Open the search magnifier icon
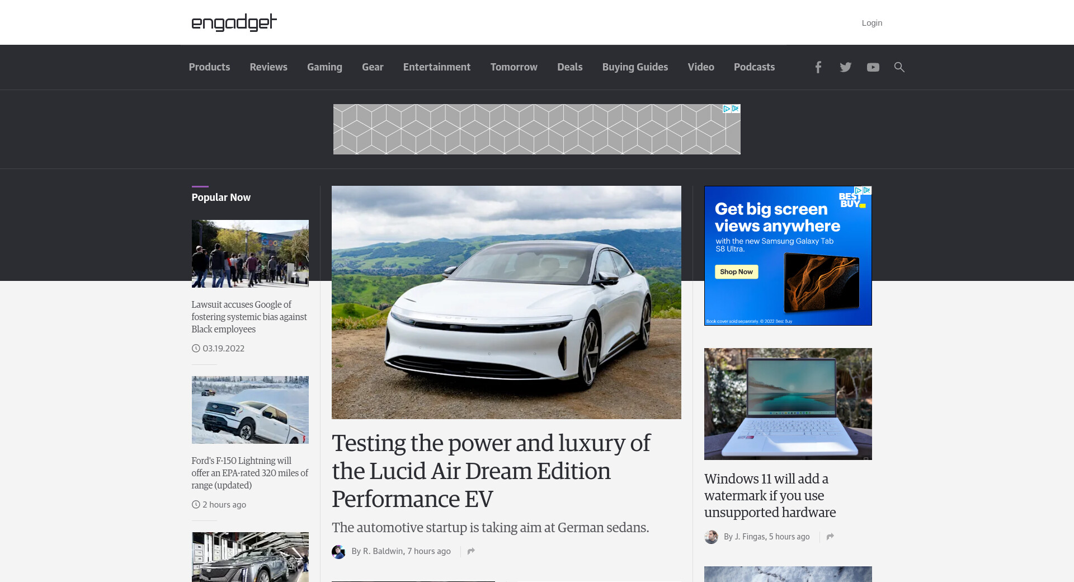Image resolution: width=1074 pixels, height=582 pixels. pyautogui.click(x=899, y=67)
